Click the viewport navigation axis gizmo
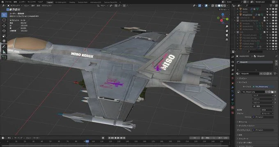Viewport: 279px width, 147px height. [x=223, y=18]
